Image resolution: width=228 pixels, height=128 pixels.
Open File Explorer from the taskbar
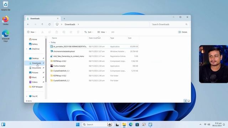click(x=124, y=124)
